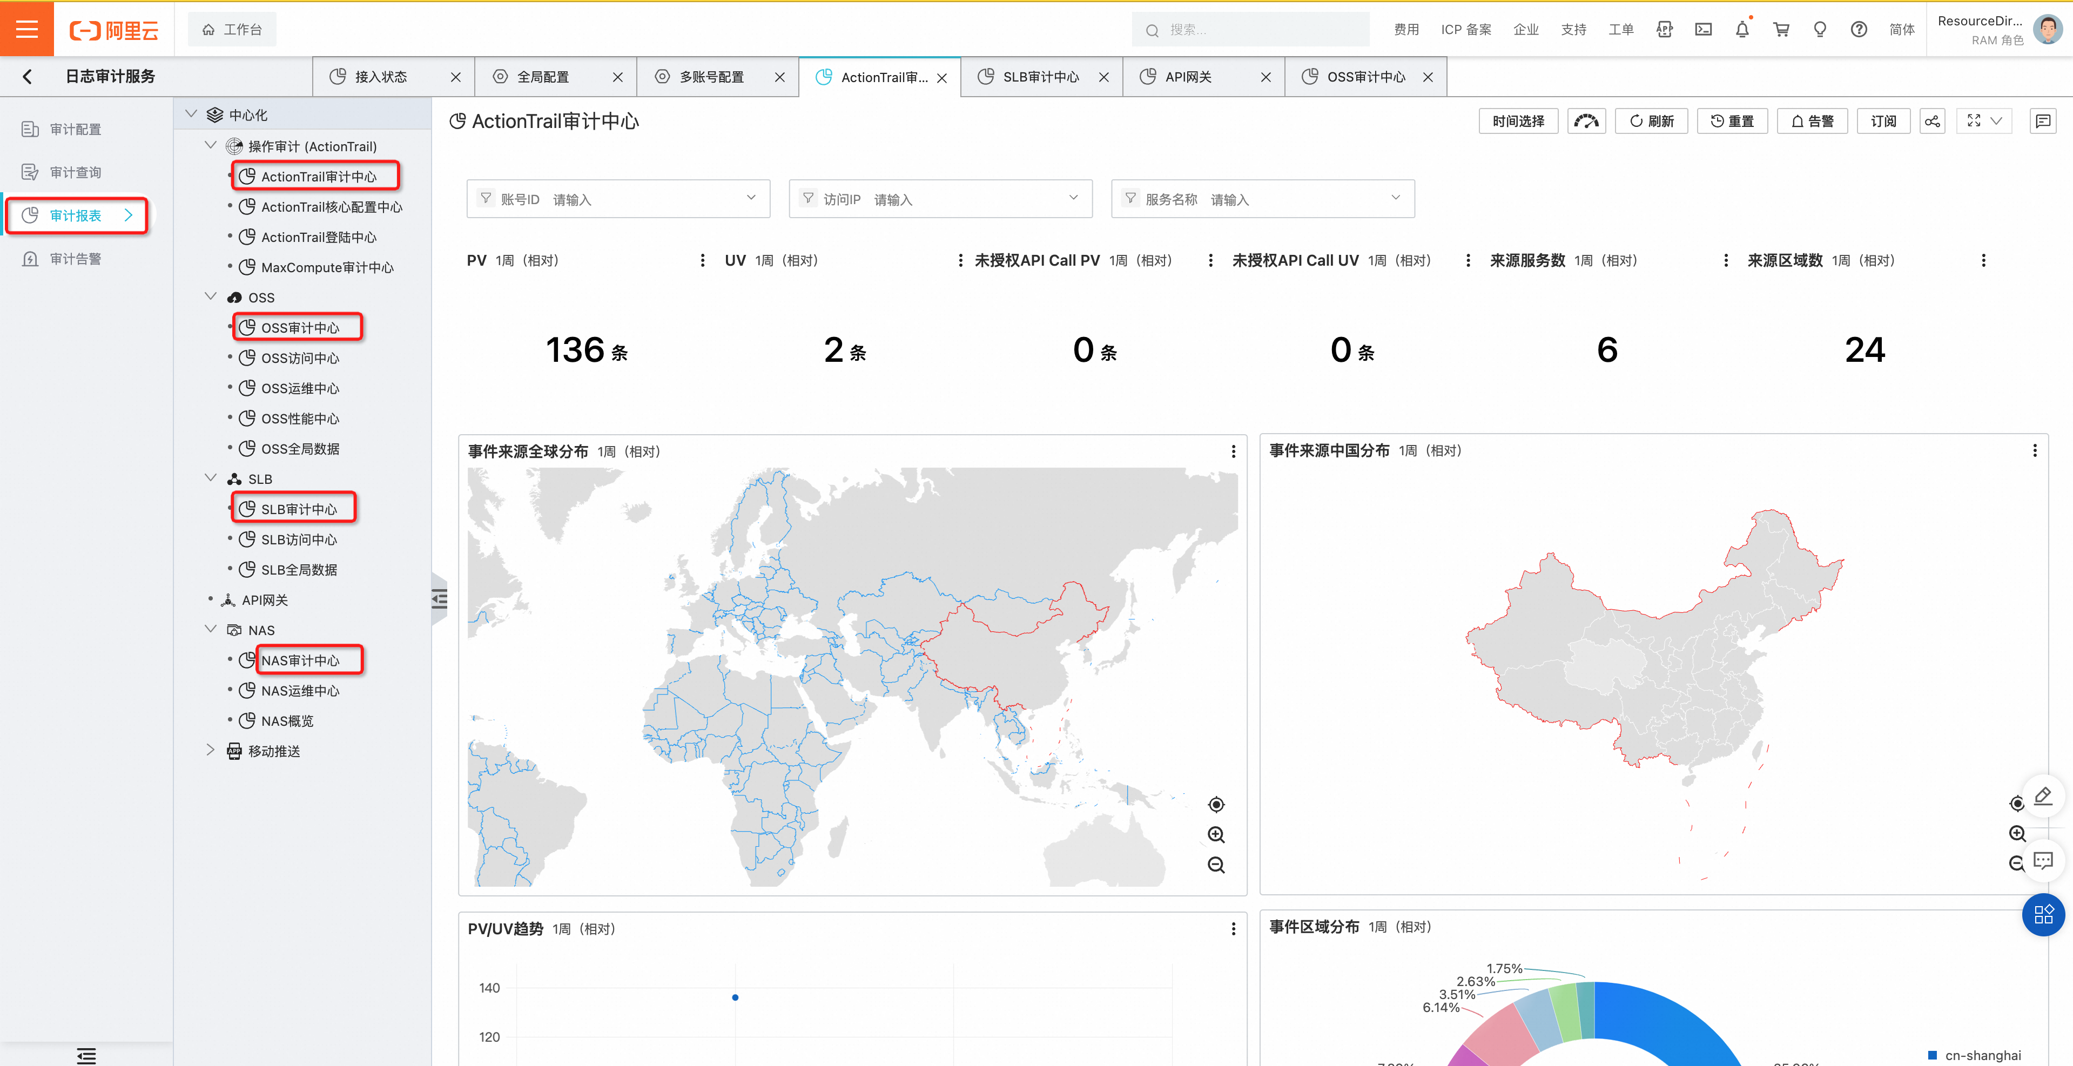
Task: Open PV panel more options menu
Action: [703, 261]
